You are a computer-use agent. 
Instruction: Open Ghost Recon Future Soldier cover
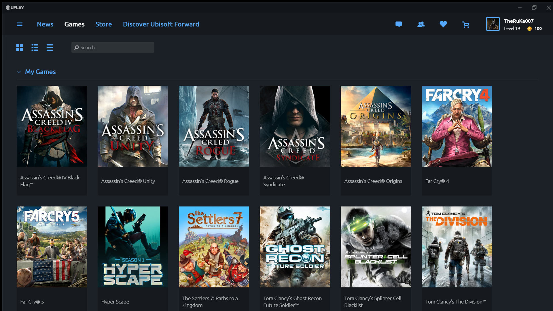(295, 247)
